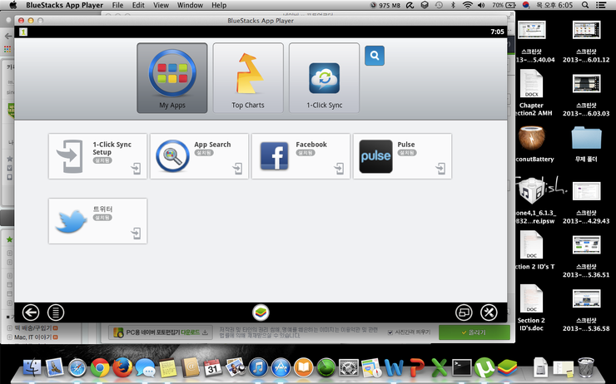Open the App Store from the dock

(x=281, y=368)
